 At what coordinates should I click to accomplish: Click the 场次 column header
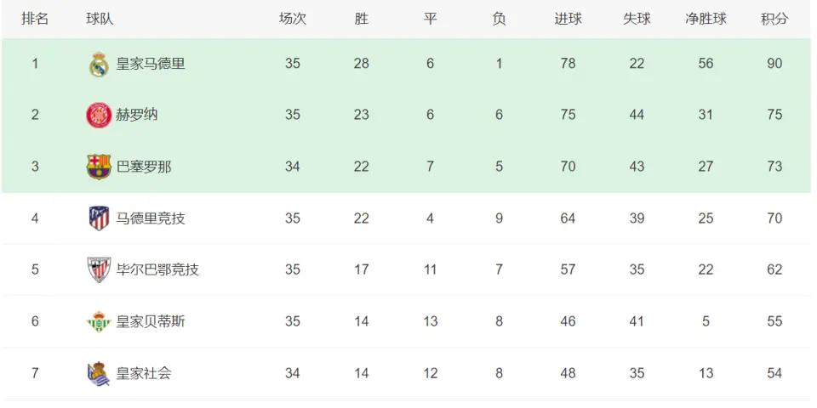tap(292, 20)
